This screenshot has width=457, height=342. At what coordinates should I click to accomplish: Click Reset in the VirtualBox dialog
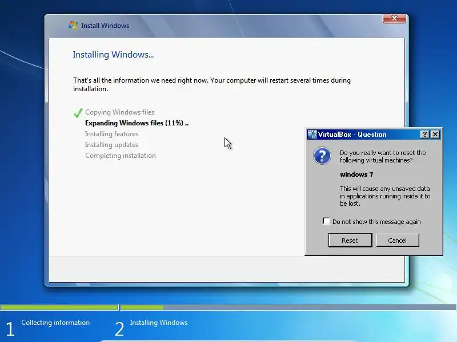click(350, 240)
